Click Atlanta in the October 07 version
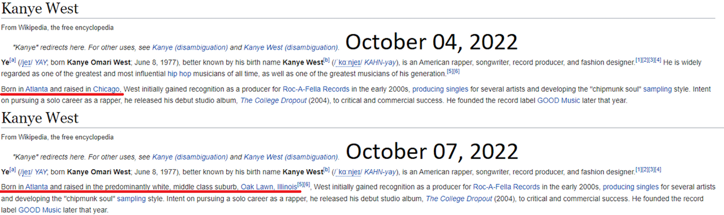The height and width of the screenshot is (215, 724). click(x=37, y=187)
